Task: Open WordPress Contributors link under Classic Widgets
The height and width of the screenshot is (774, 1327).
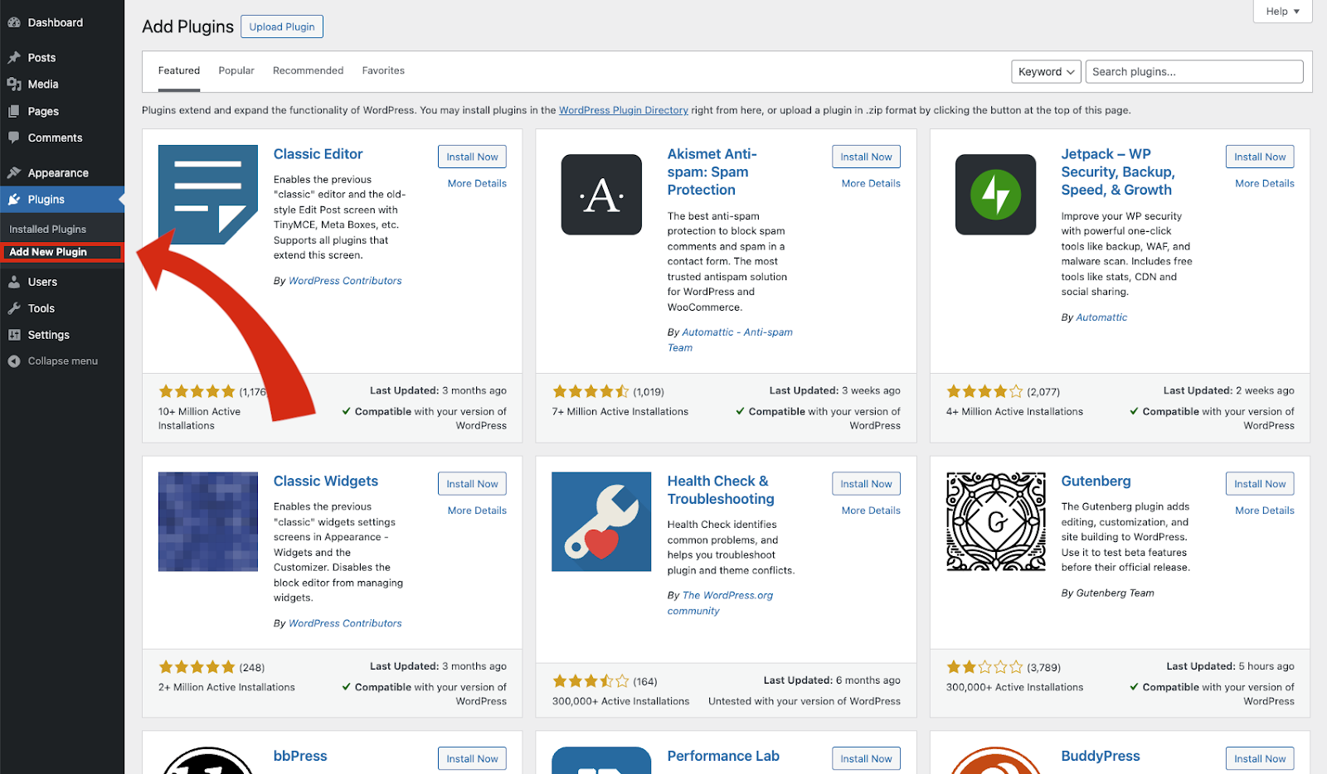Action: point(345,623)
